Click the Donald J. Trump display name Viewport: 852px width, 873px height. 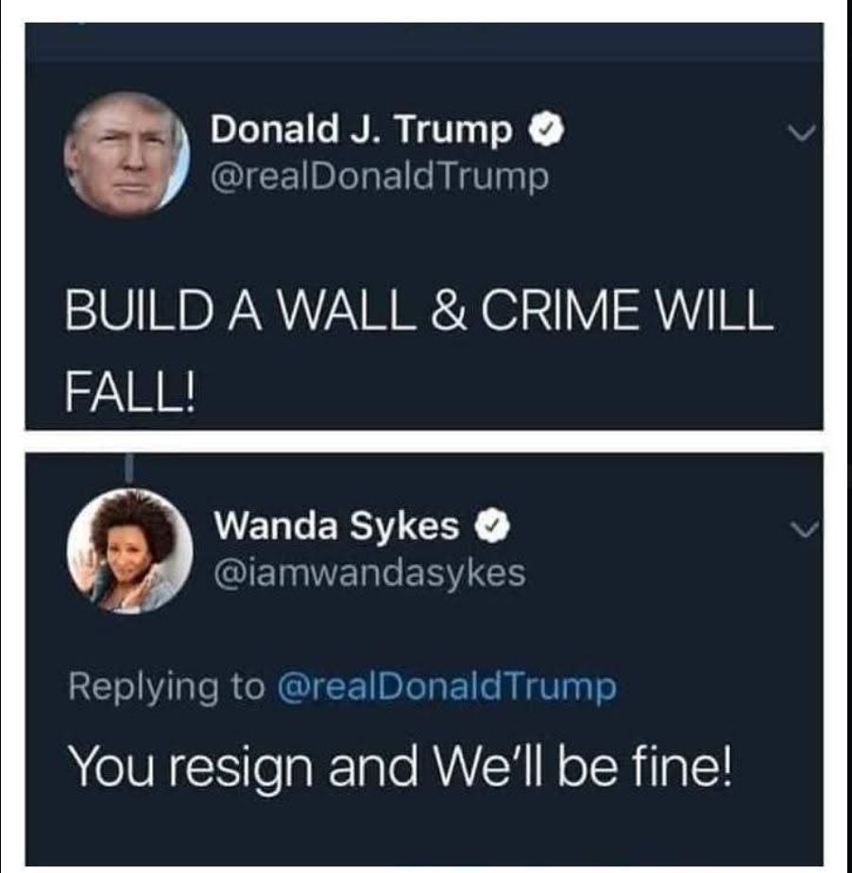click(361, 128)
